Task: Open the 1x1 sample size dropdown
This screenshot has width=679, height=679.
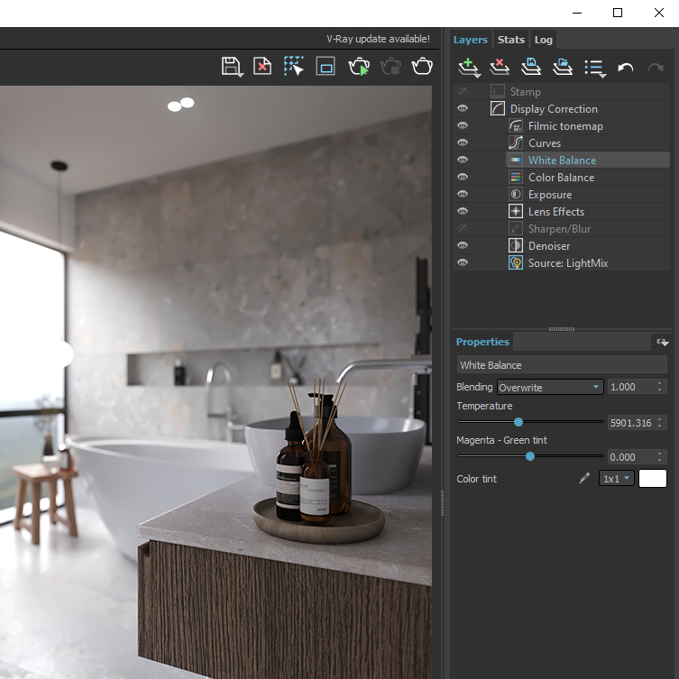Action: click(617, 479)
